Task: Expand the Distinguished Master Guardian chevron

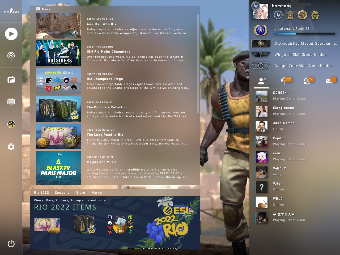Action: [x=335, y=44]
